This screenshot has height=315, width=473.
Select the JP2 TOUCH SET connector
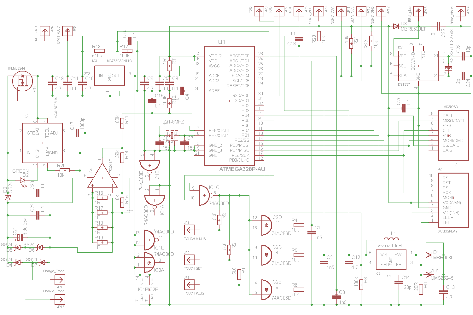tap(189, 260)
